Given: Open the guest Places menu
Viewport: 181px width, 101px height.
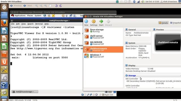Looking at the screenshot, I should [x=30, y=16].
